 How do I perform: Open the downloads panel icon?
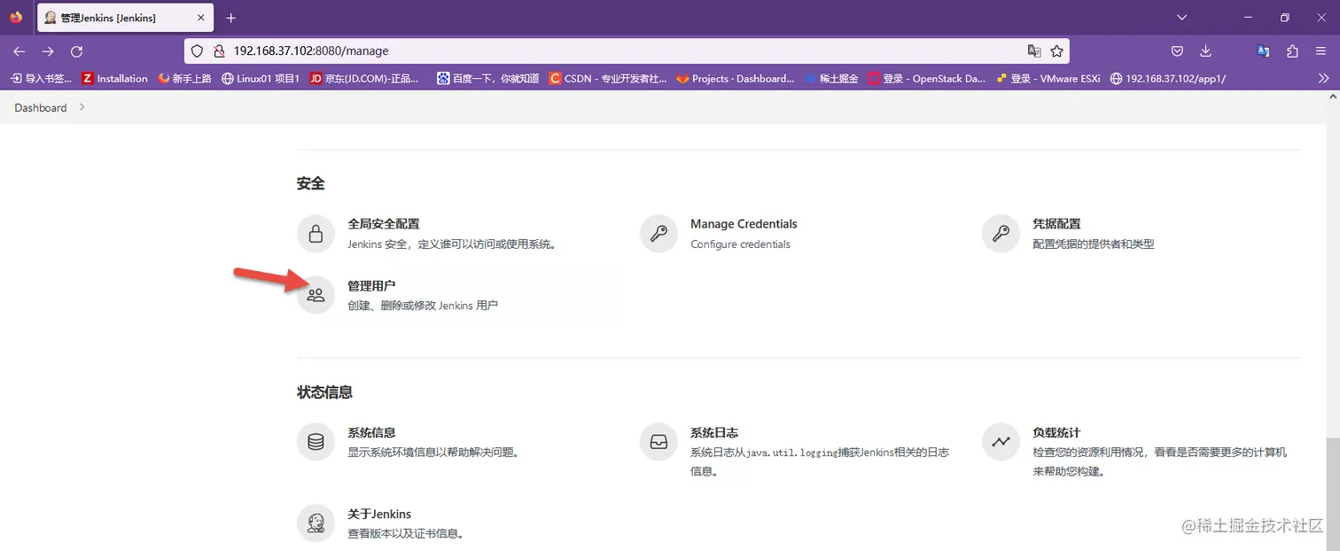pos(1205,51)
